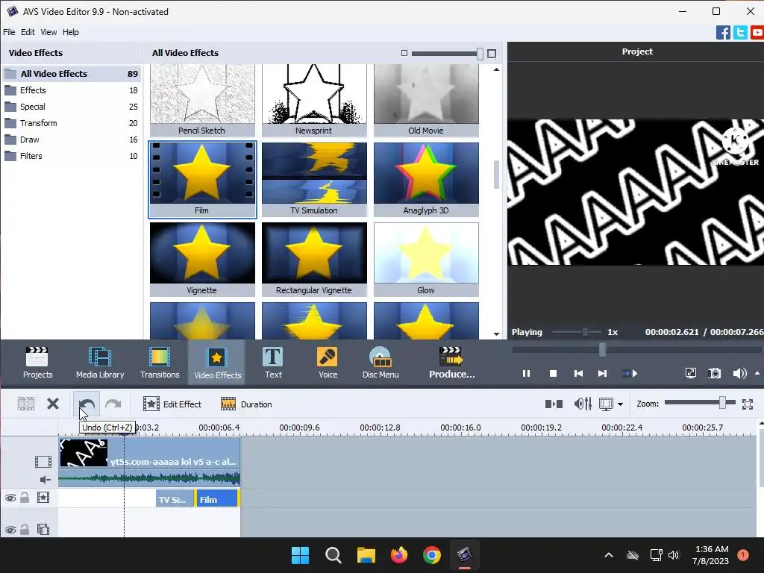
Task: Open the Facebook link icon
Action: coord(723,33)
